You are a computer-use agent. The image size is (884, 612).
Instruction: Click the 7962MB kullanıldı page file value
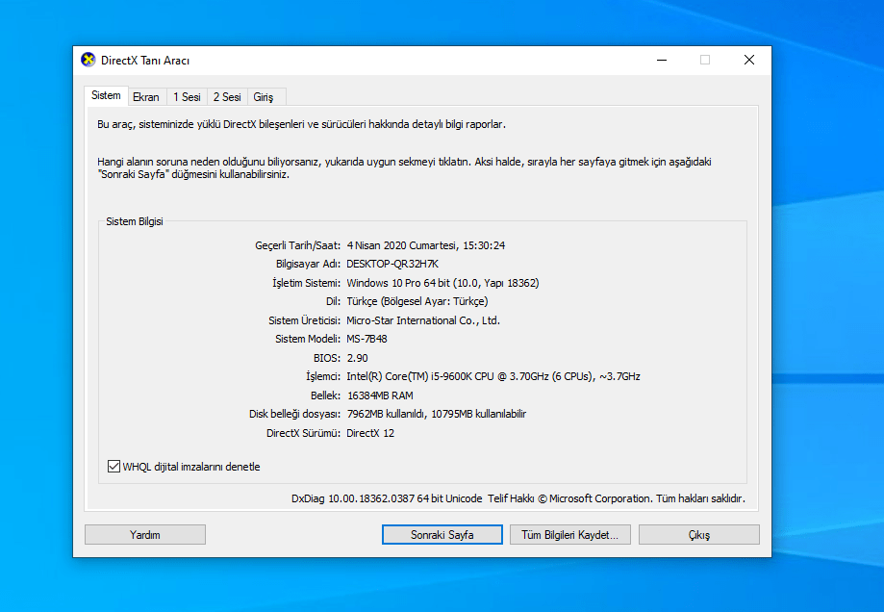click(x=437, y=414)
